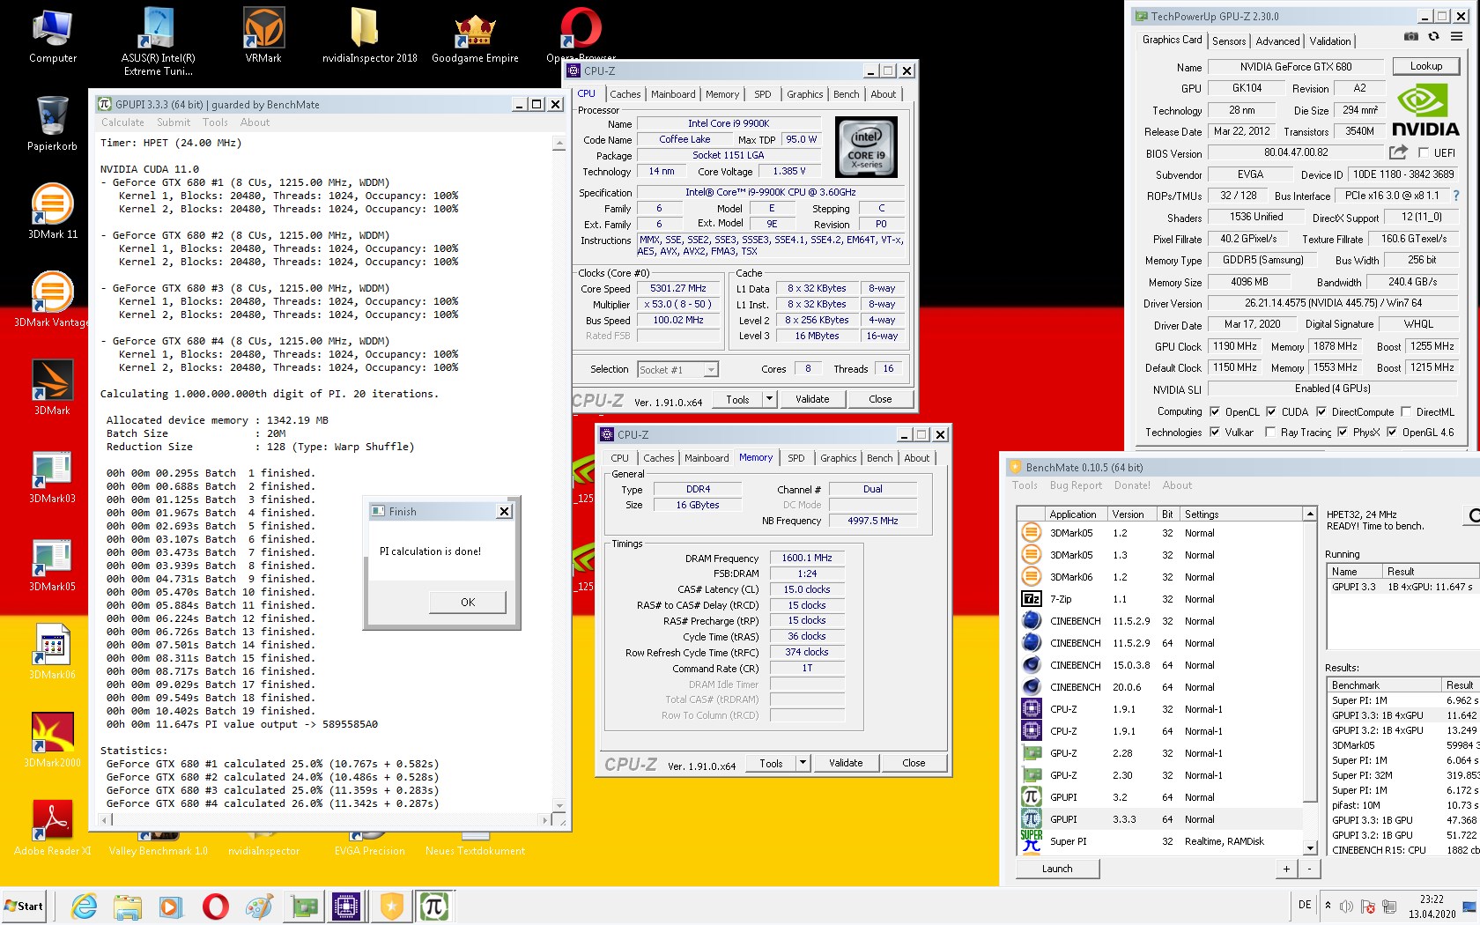The image size is (1480, 925).
Task: Switch to GPUPI via the taskbar pi icon
Action: point(433,906)
